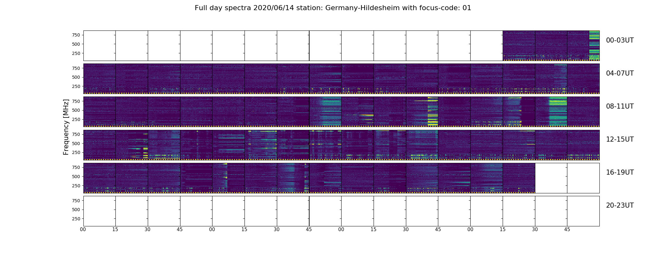The height and width of the screenshot is (254, 666).
Task: Click the '00-03UT' row label
Action: click(x=620, y=40)
